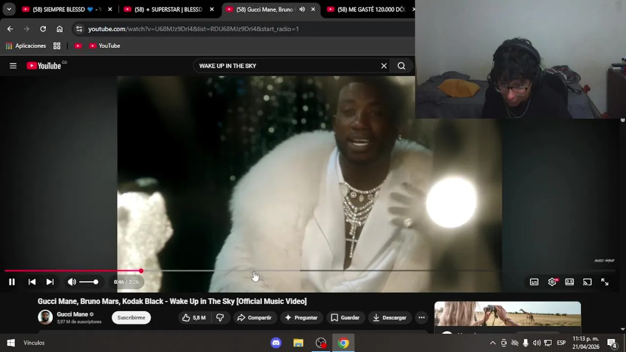Cast video to a TV device

[587, 282]
